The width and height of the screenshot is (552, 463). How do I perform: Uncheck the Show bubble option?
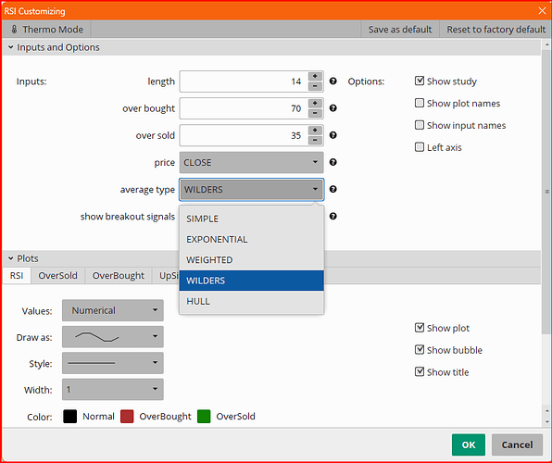(x=420, y=350)
